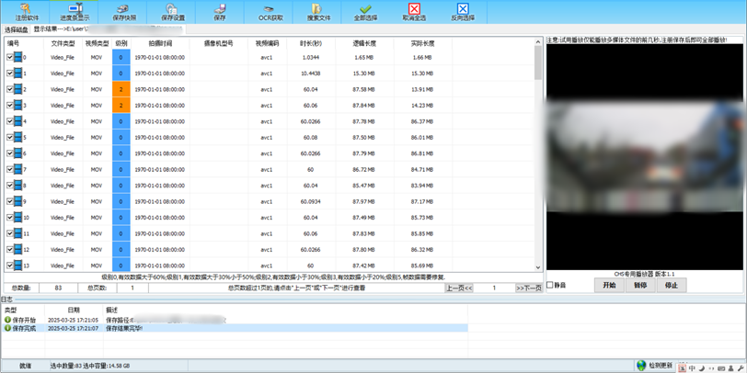The width and height of the screenshot is (747, 373).
Task: Click the film icon of row 8
Action: click(18, 185)
